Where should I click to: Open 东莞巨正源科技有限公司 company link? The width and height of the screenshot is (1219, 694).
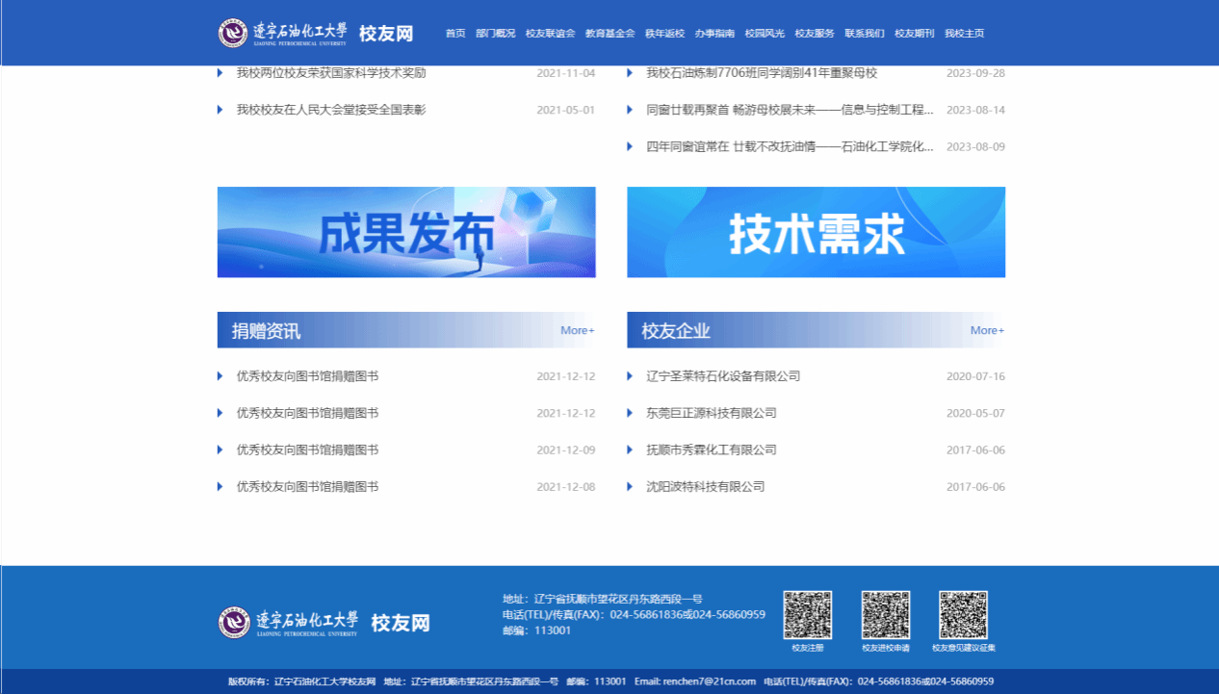712,413
